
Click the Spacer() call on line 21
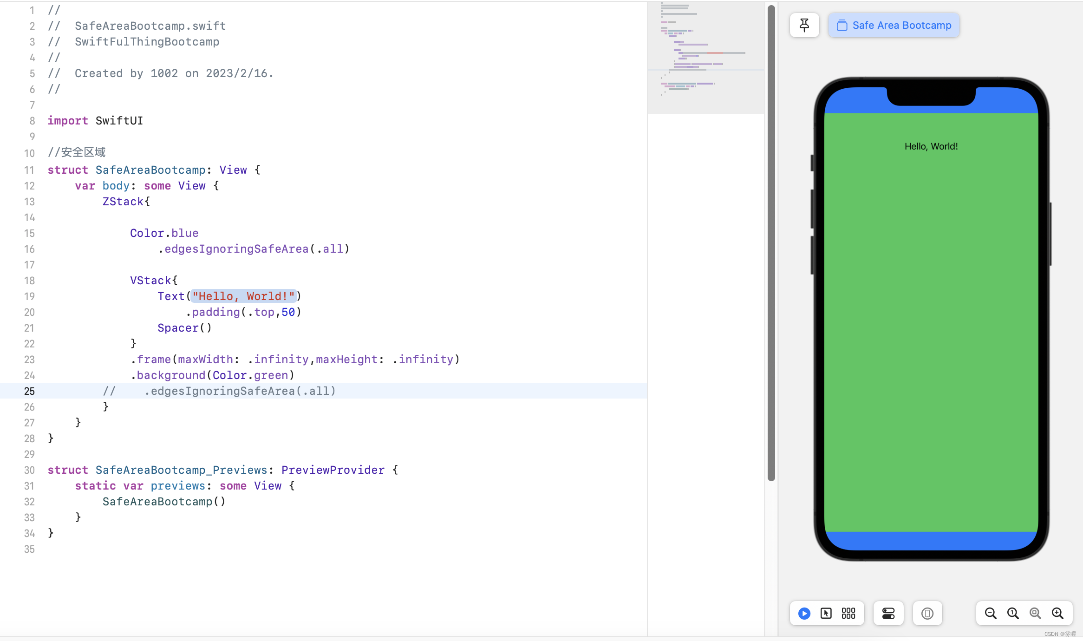click(184, 328)
